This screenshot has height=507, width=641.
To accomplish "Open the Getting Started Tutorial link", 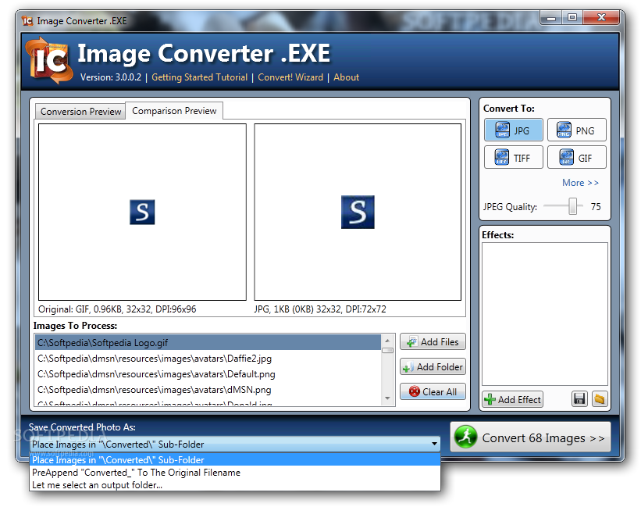I will 200,77.
